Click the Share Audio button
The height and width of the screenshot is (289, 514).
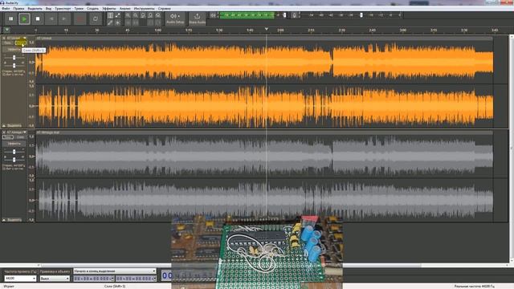tap(197, 18)
